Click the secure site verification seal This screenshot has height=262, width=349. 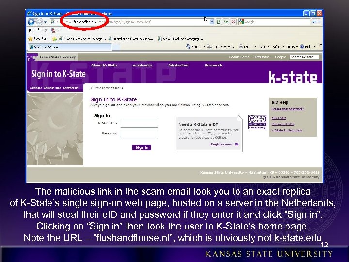point(257,122)
